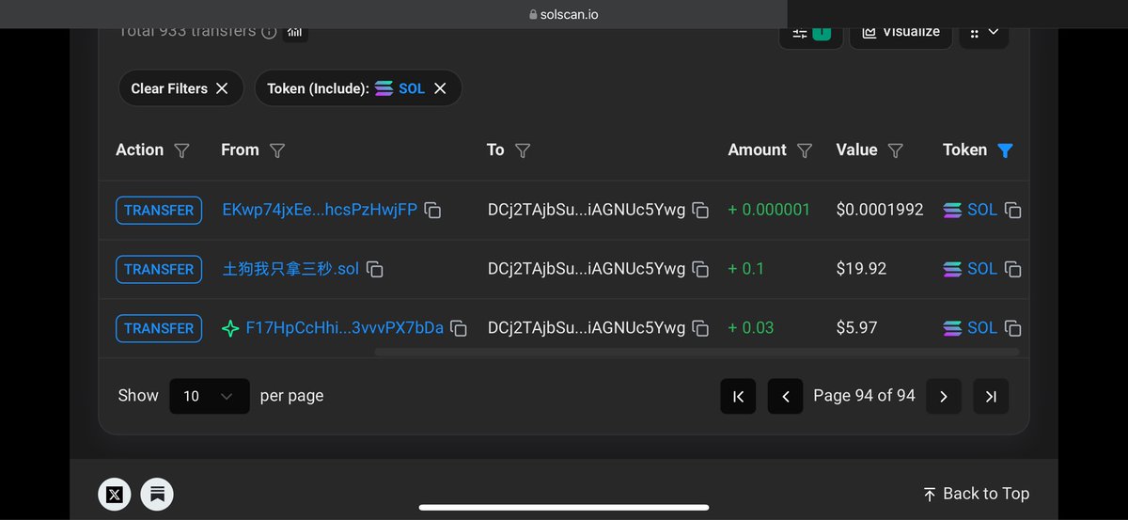
Task: Click the Back to Top link
Action: (x=976, y=494)
